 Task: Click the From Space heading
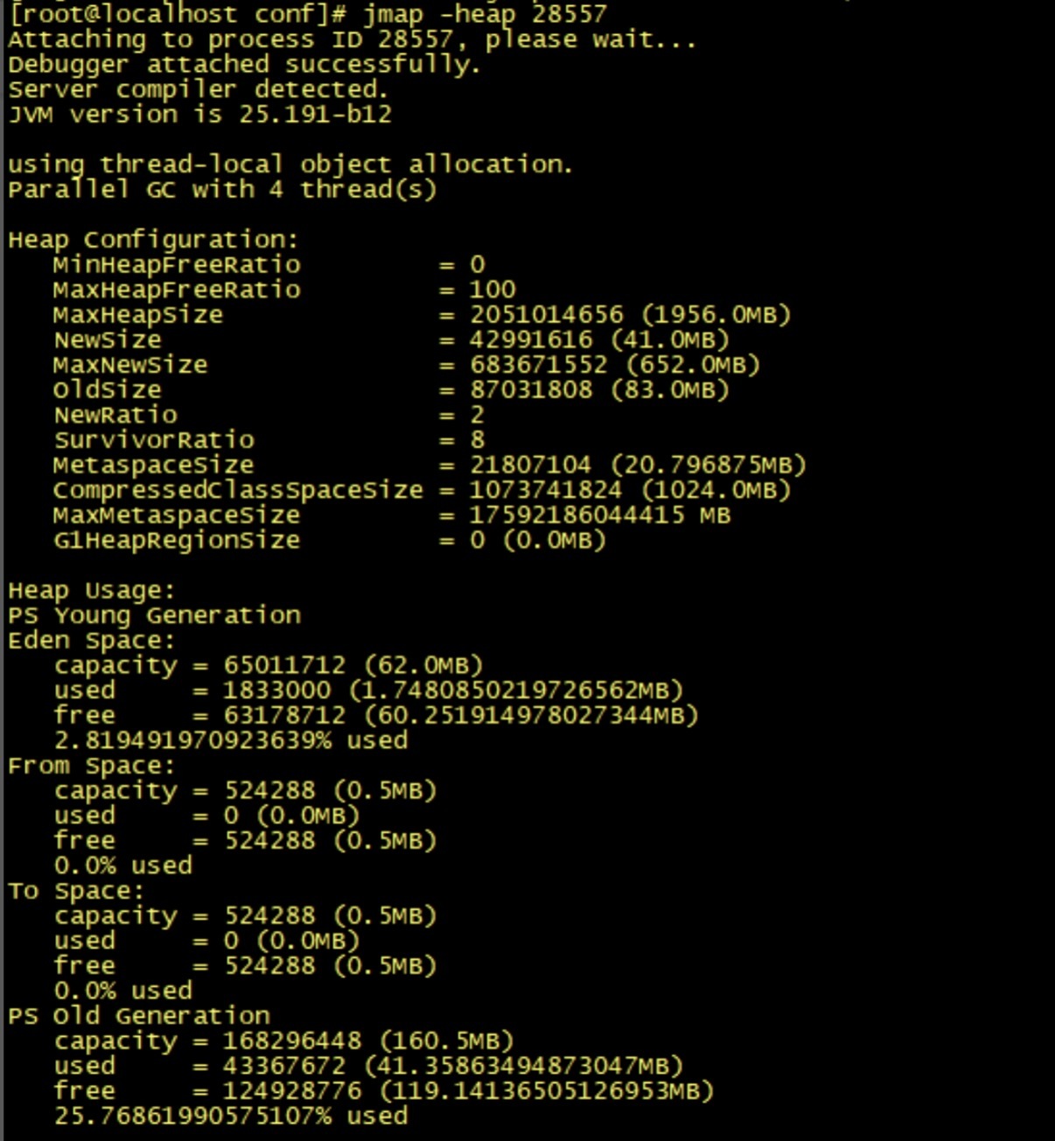point(92,766)
